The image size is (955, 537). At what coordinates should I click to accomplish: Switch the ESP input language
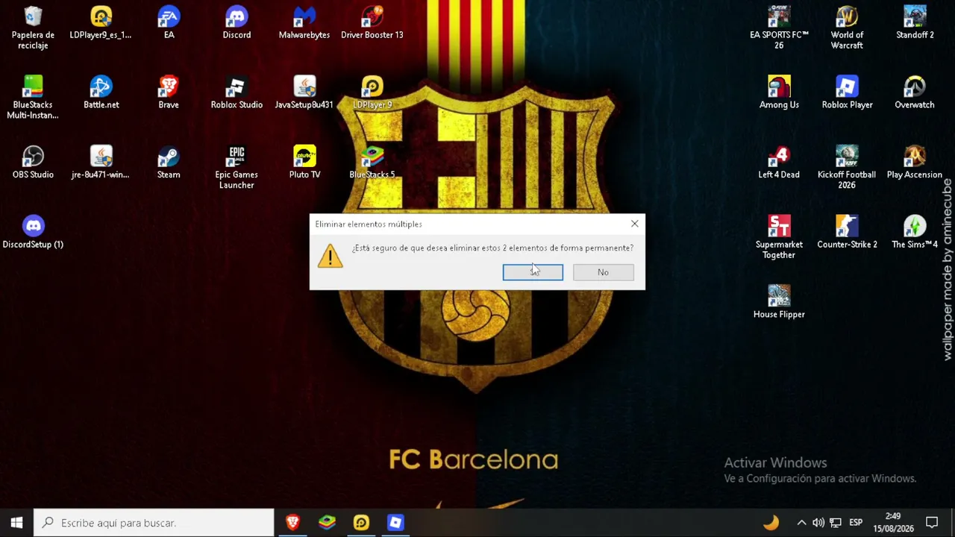coord(856,523)
